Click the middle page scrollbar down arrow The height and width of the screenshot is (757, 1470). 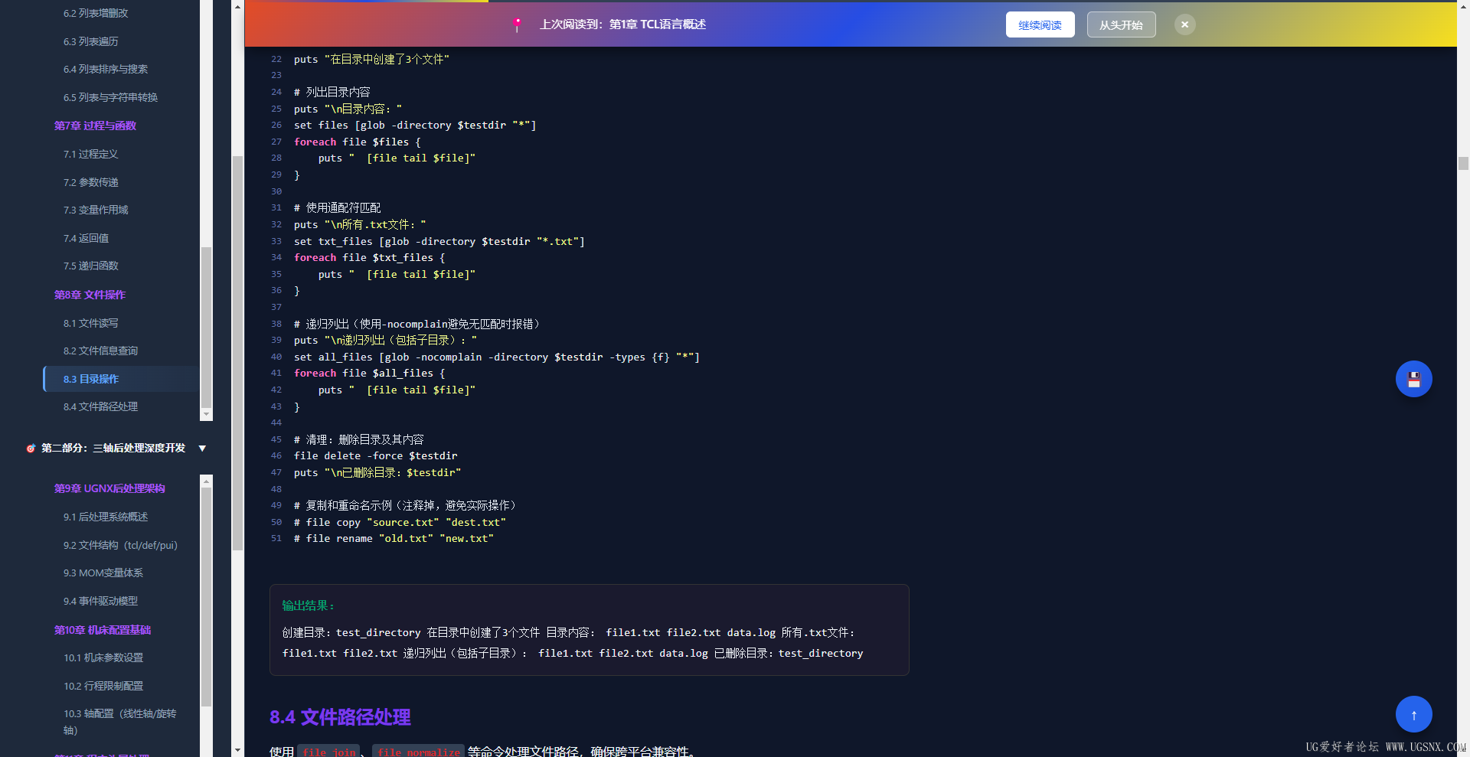coord(237,750)
